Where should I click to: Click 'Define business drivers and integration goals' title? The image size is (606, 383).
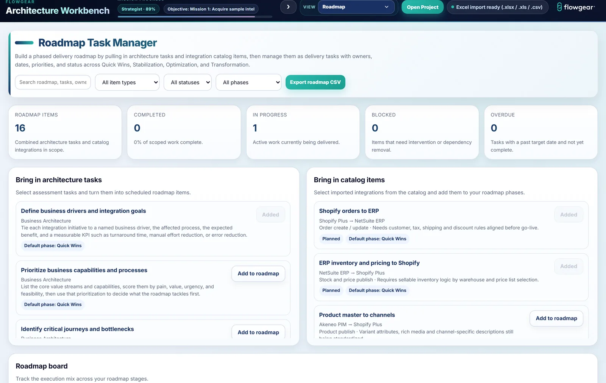pyautogui.click(x=83, y=211)
